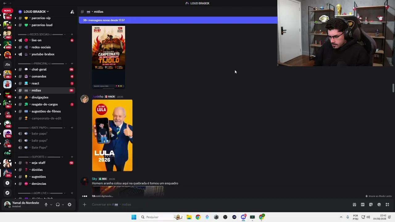Open the divulgações channel

click(x=46, y=97)
